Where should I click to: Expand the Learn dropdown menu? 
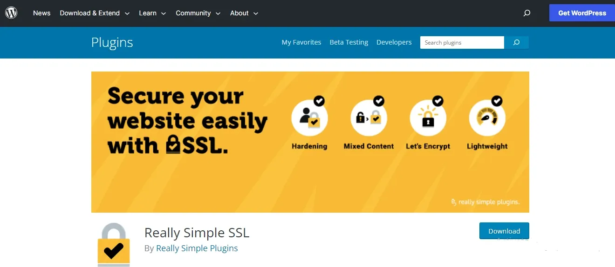[x=152, y=13]
